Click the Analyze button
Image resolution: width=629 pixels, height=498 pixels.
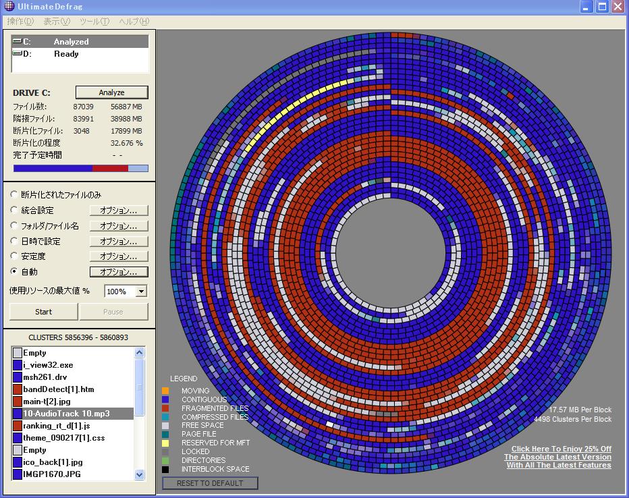pyautogui.click(x=112, y=92)
